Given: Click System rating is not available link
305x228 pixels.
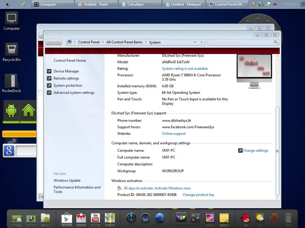Looking at the screenshot, I should (185, 69).
